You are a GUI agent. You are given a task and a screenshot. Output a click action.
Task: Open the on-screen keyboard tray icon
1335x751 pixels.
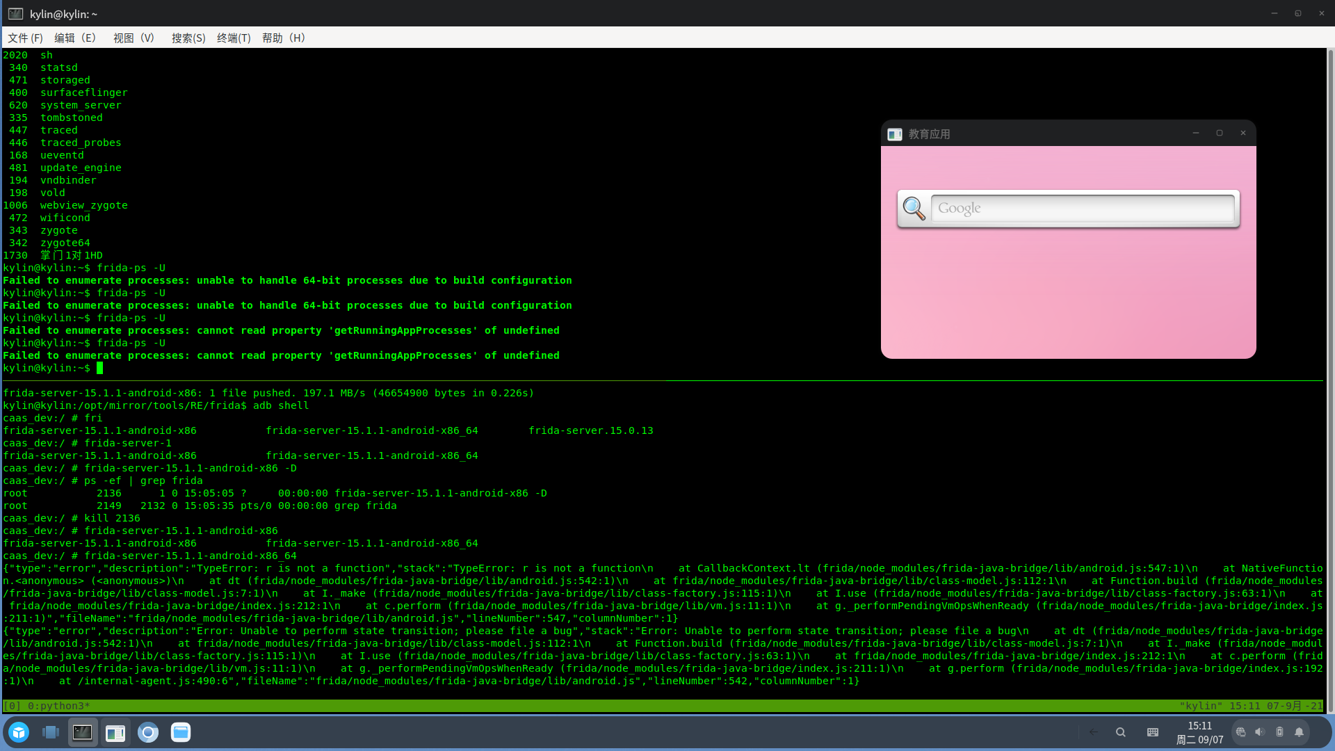point(1153,732)
